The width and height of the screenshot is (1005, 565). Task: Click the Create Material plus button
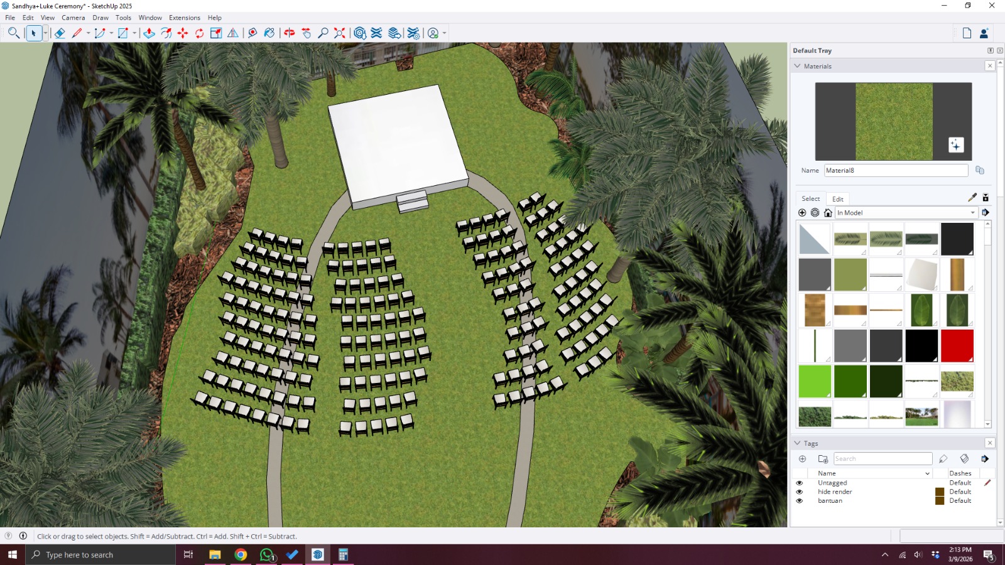click(955, 145)
